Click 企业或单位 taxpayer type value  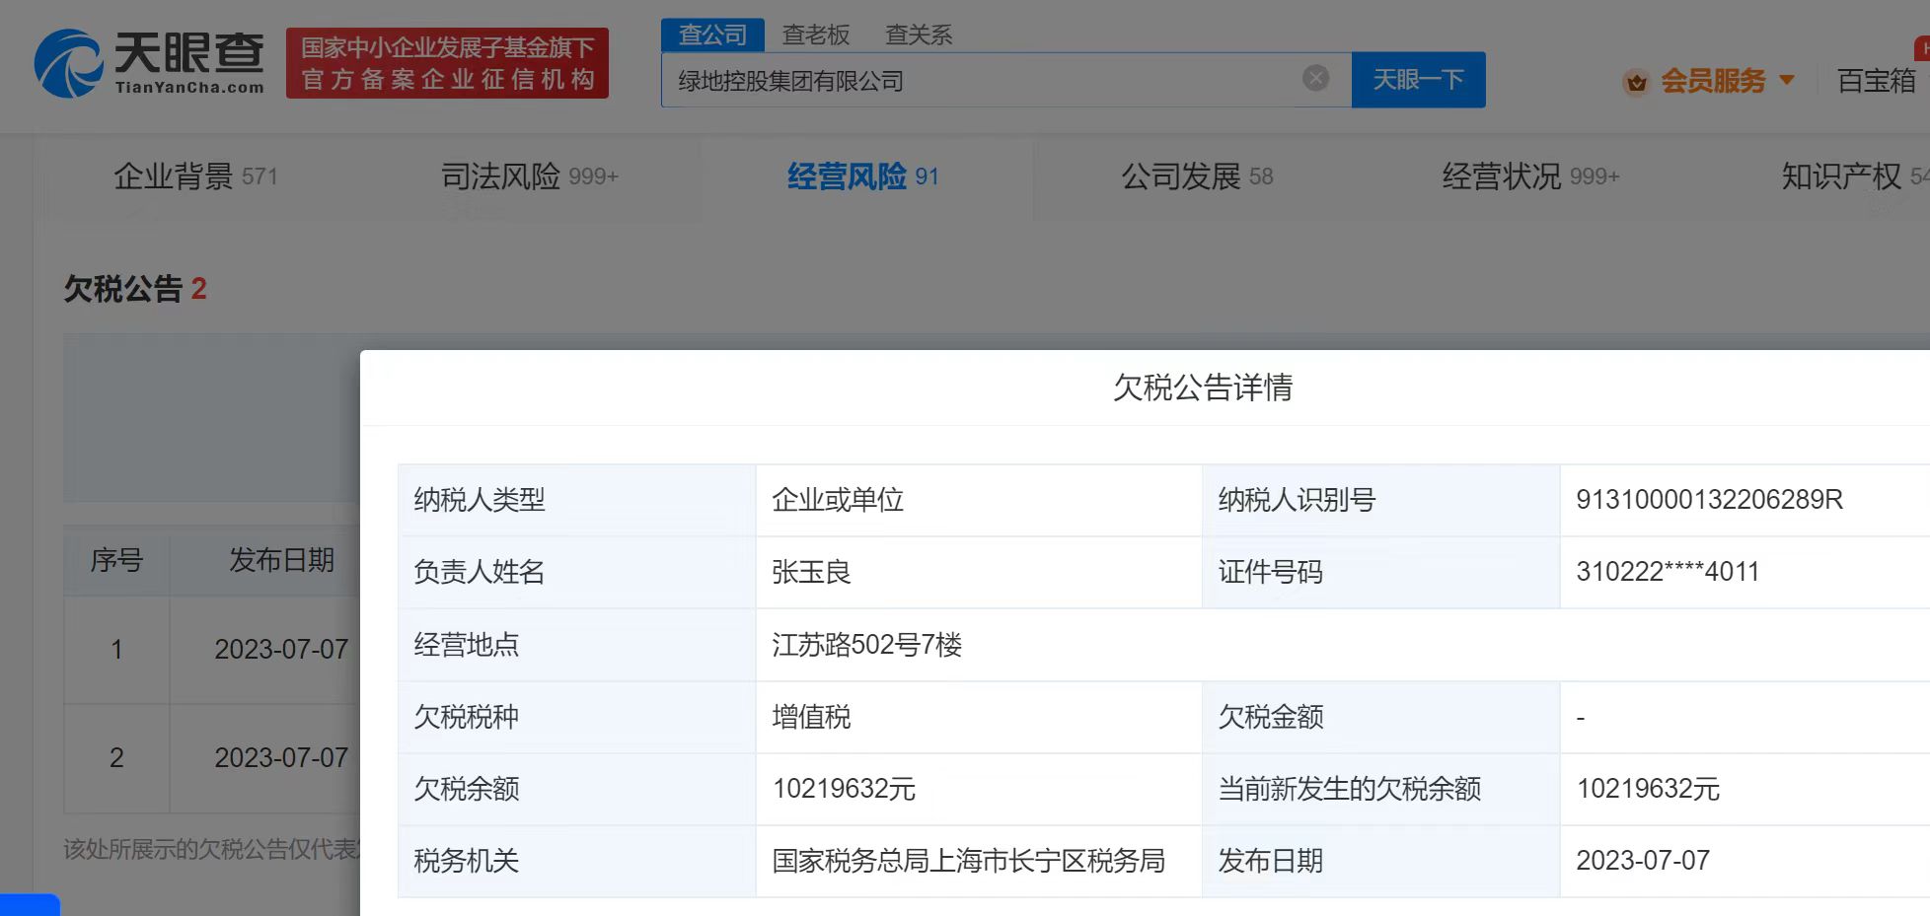coord(838,500)
